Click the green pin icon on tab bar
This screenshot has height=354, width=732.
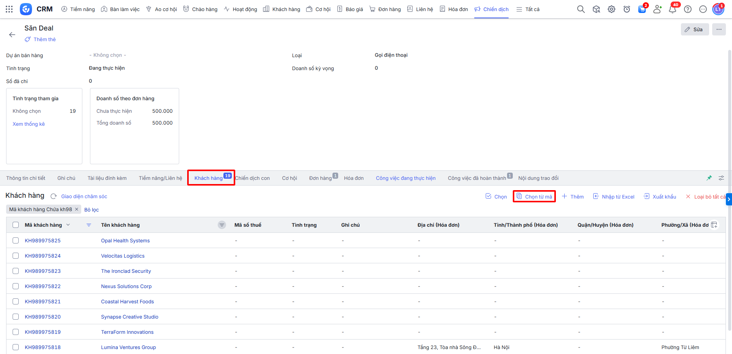click(x=709, y=178)
